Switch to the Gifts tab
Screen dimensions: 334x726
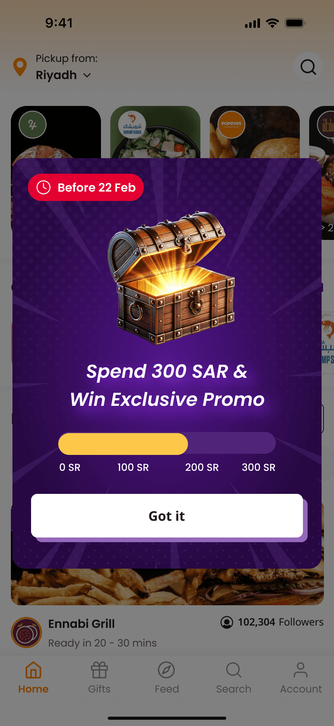click(x=99, y=678)
